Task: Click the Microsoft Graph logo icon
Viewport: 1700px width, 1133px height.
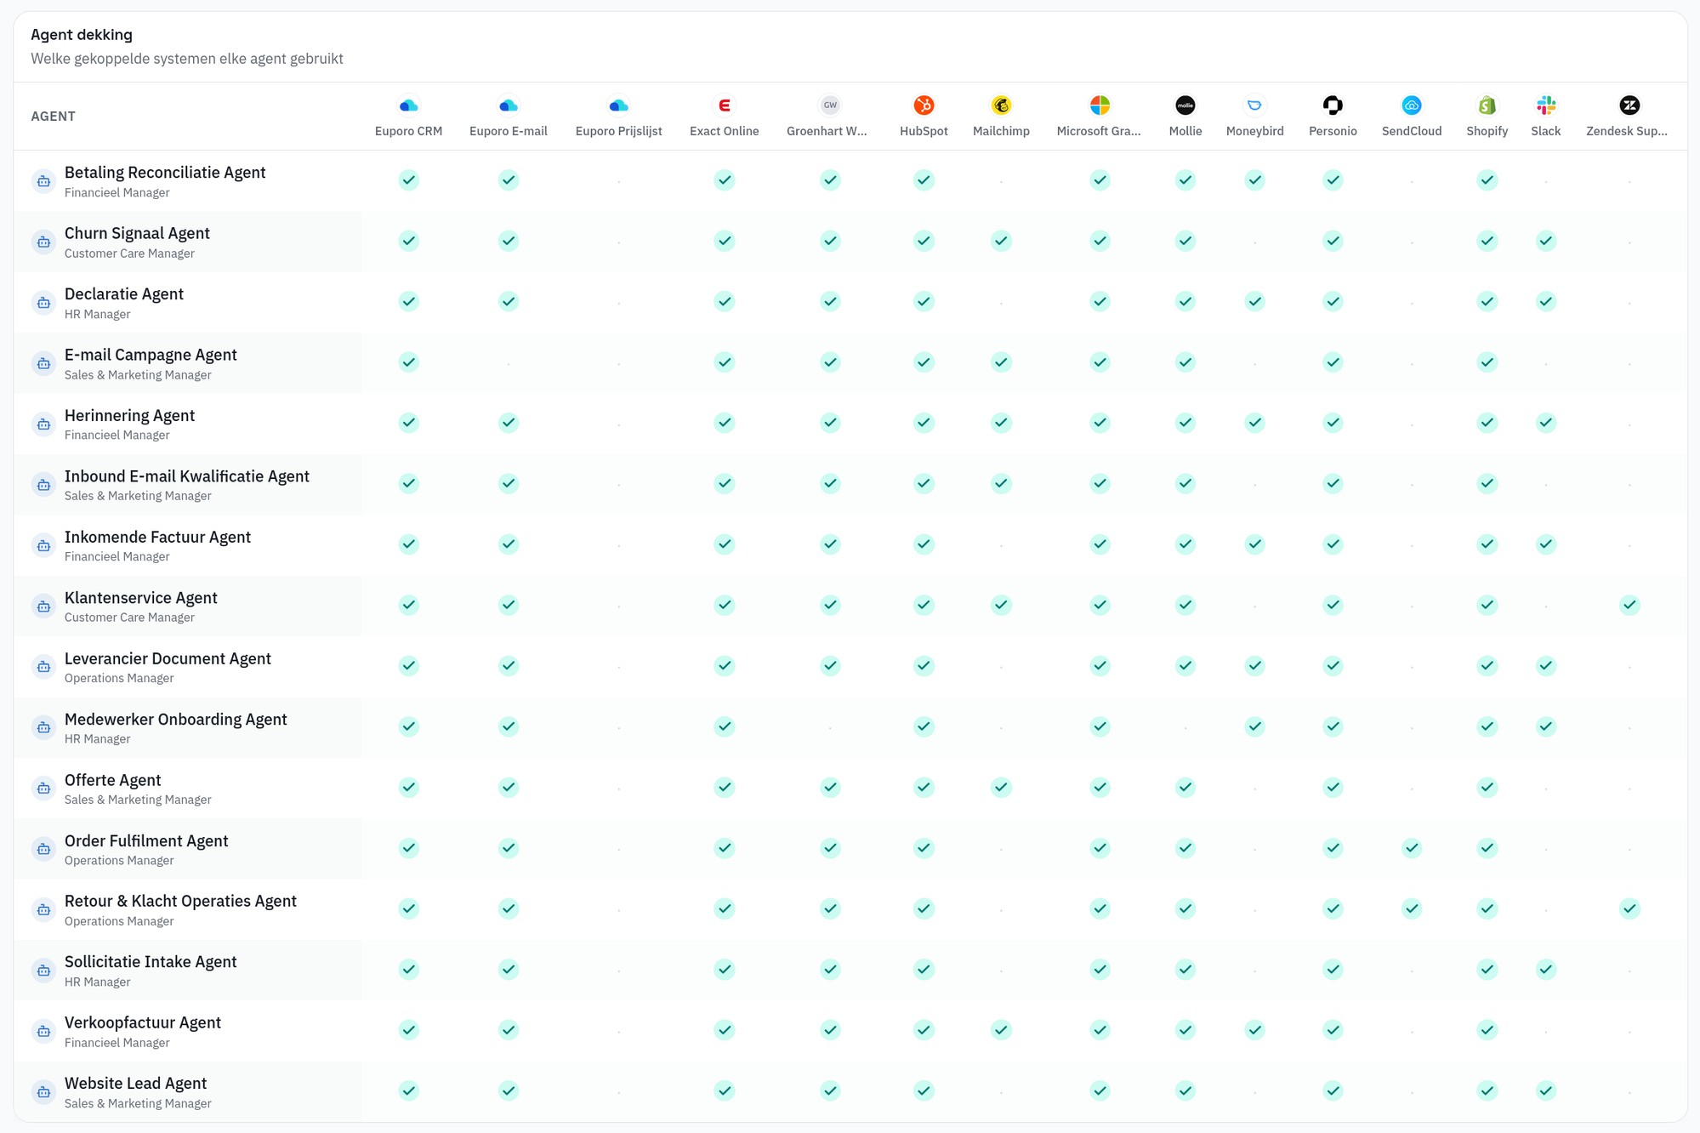Action: (x=1100, y=105)
